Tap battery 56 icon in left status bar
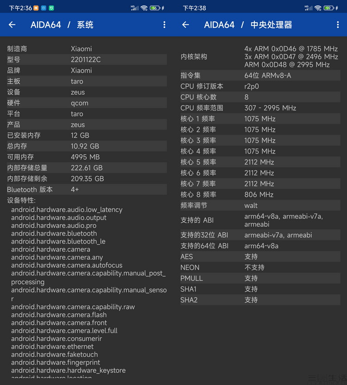Viewport: 347px width, 385px height. point(155,8)
